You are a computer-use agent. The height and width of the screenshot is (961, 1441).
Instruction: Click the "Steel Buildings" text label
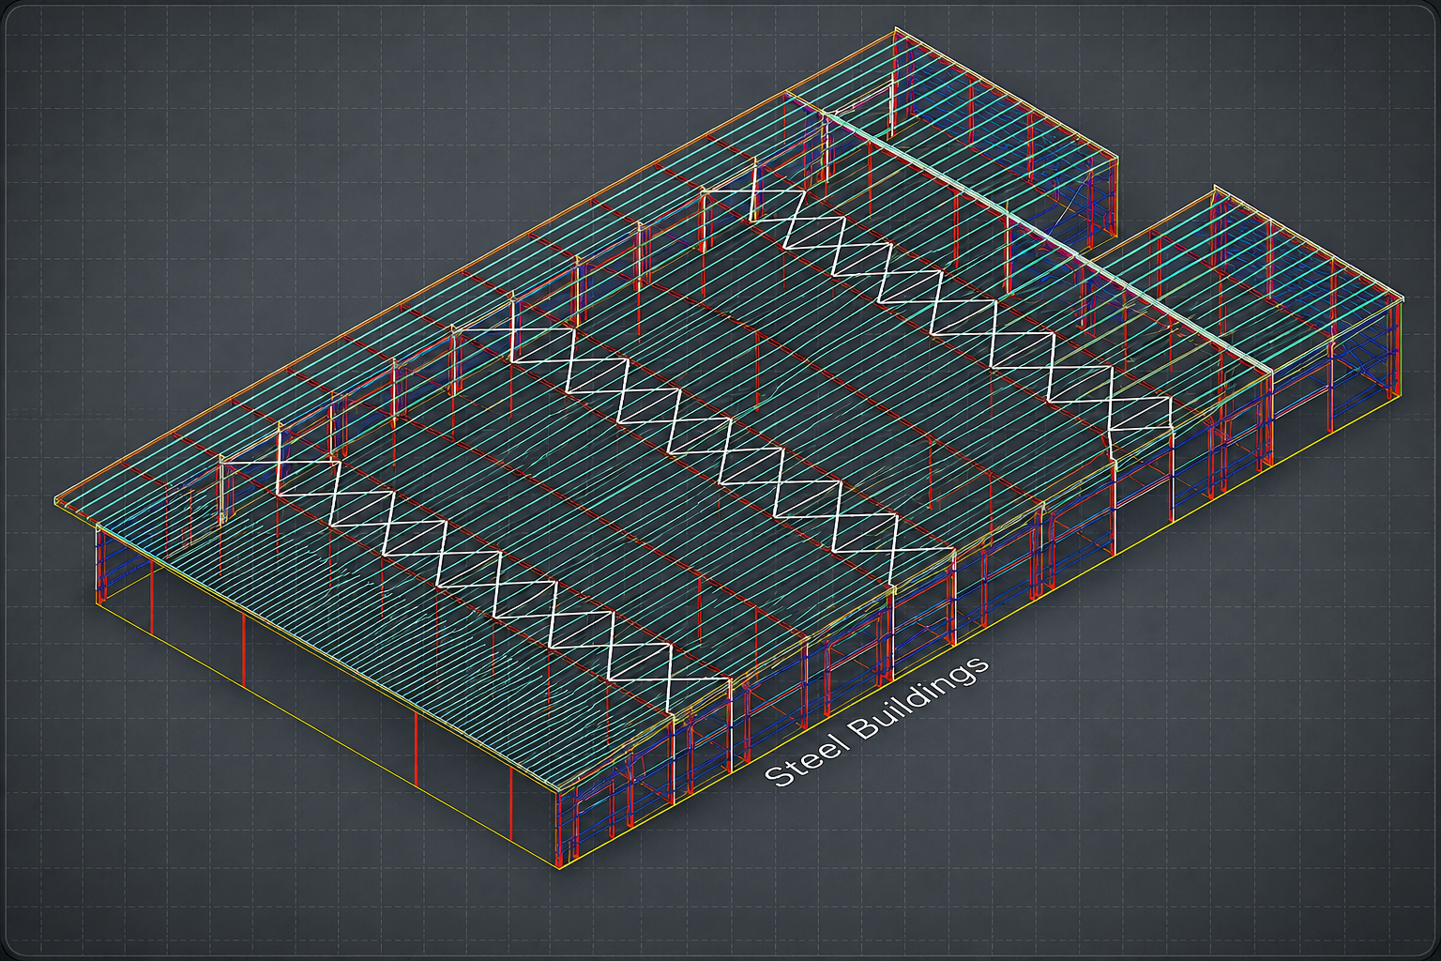pyautogui.click(x=876, y=720)
